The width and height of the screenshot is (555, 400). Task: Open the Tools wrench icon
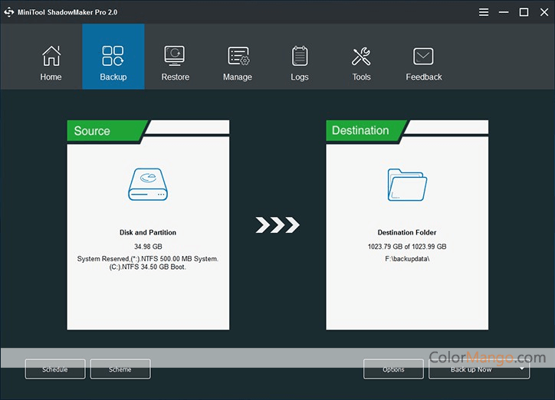(x=361, y=57)
